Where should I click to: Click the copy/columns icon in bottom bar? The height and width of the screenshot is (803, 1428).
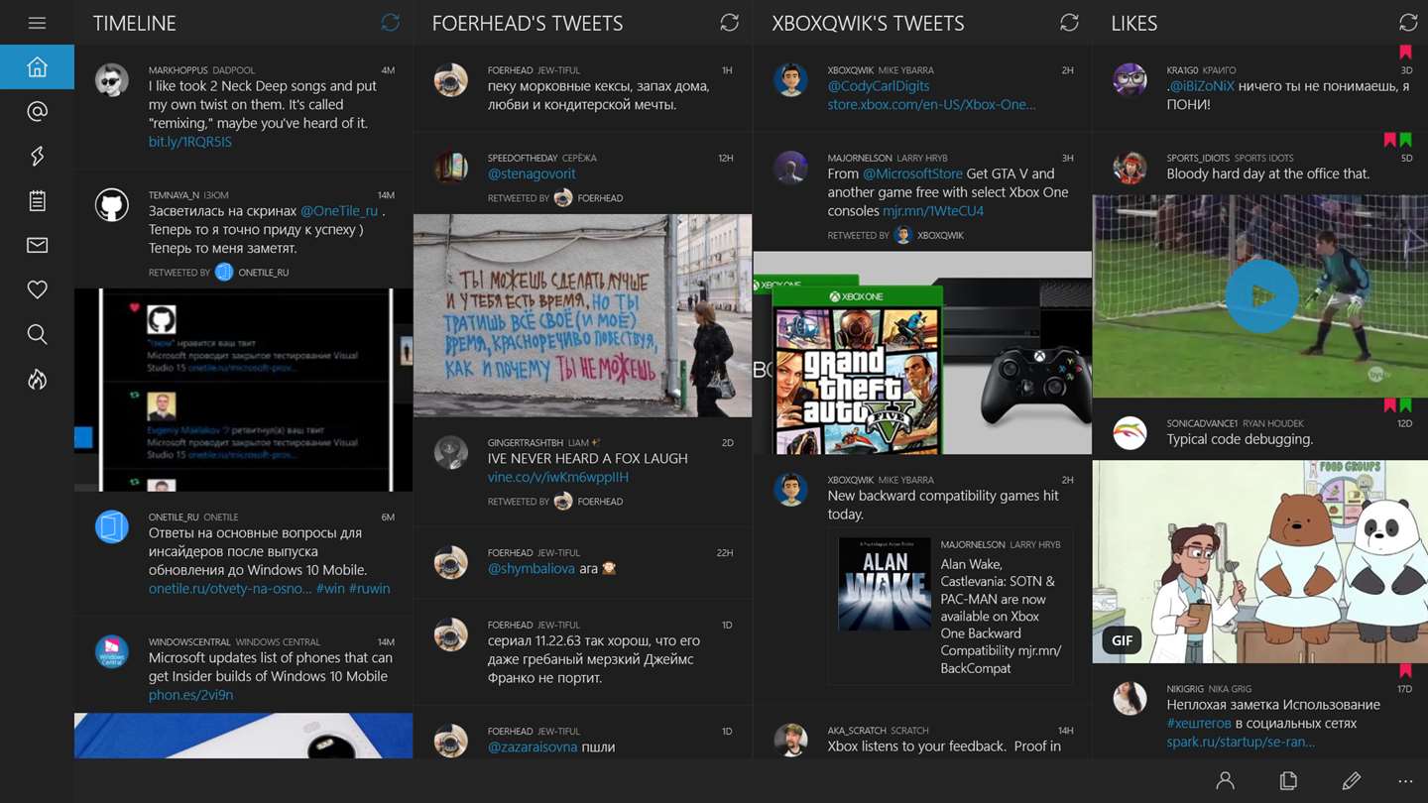coord(1288,781)
